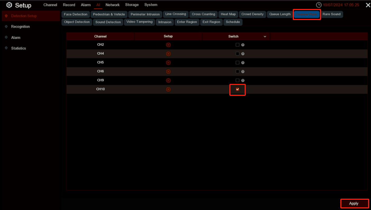Switch to Object Detection tab
Viewport: 371px width, 210px height.
[x=77, y=22]
